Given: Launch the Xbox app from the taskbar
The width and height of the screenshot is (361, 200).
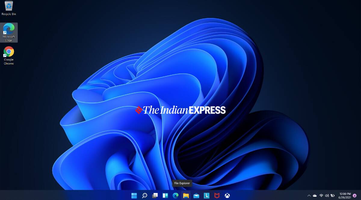Looking at the screenshot, I should pos(228,196).
